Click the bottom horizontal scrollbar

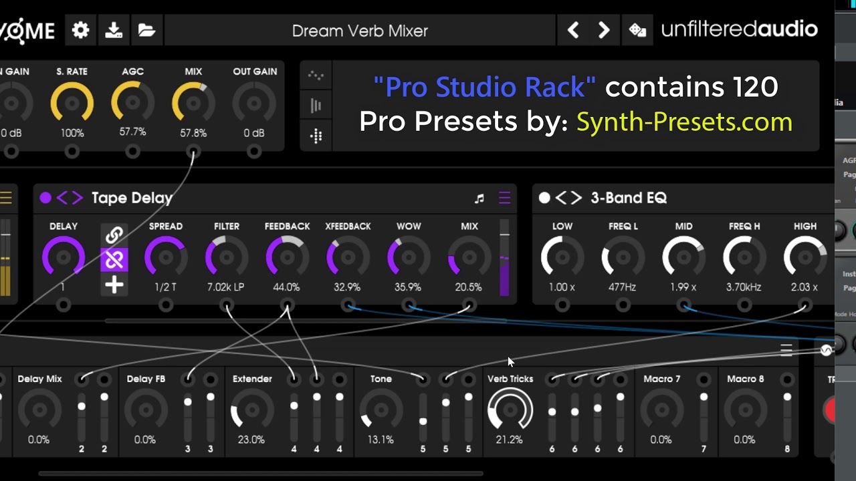(x=261, y=474)
